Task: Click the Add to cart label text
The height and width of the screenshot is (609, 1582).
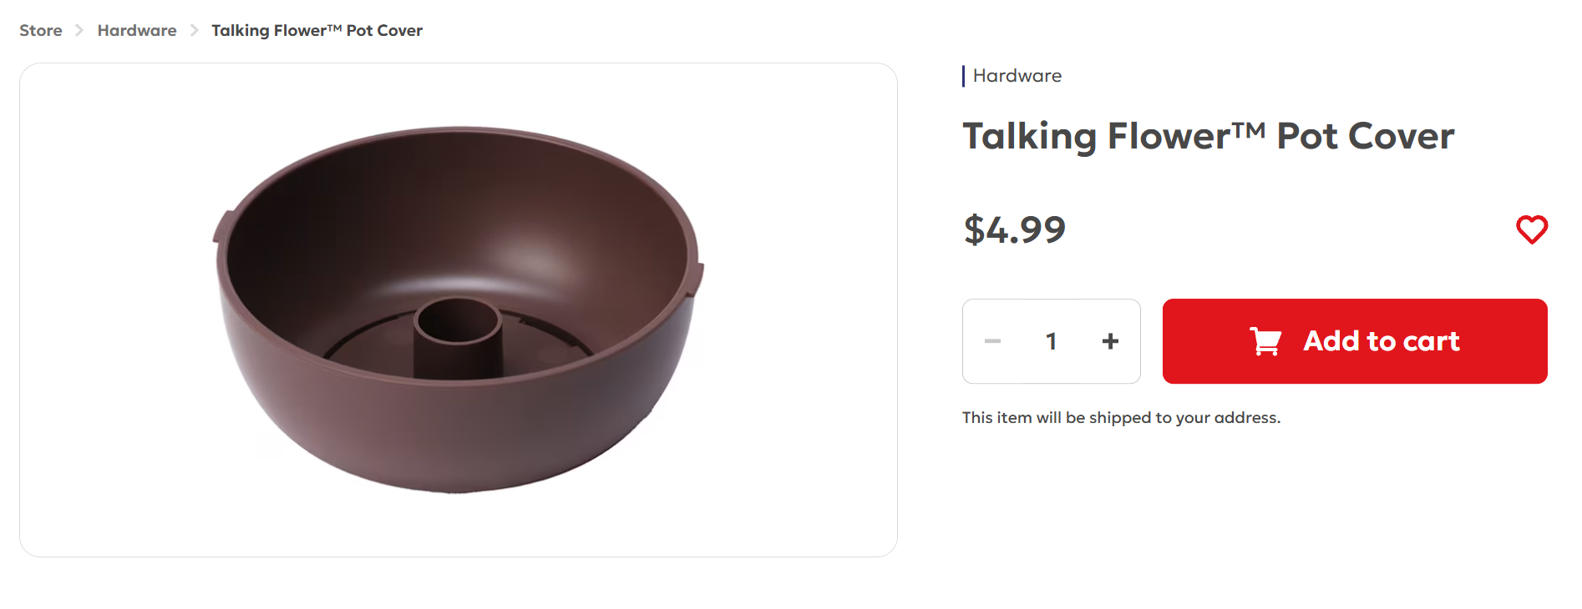Action: [x=1382, y=341]
